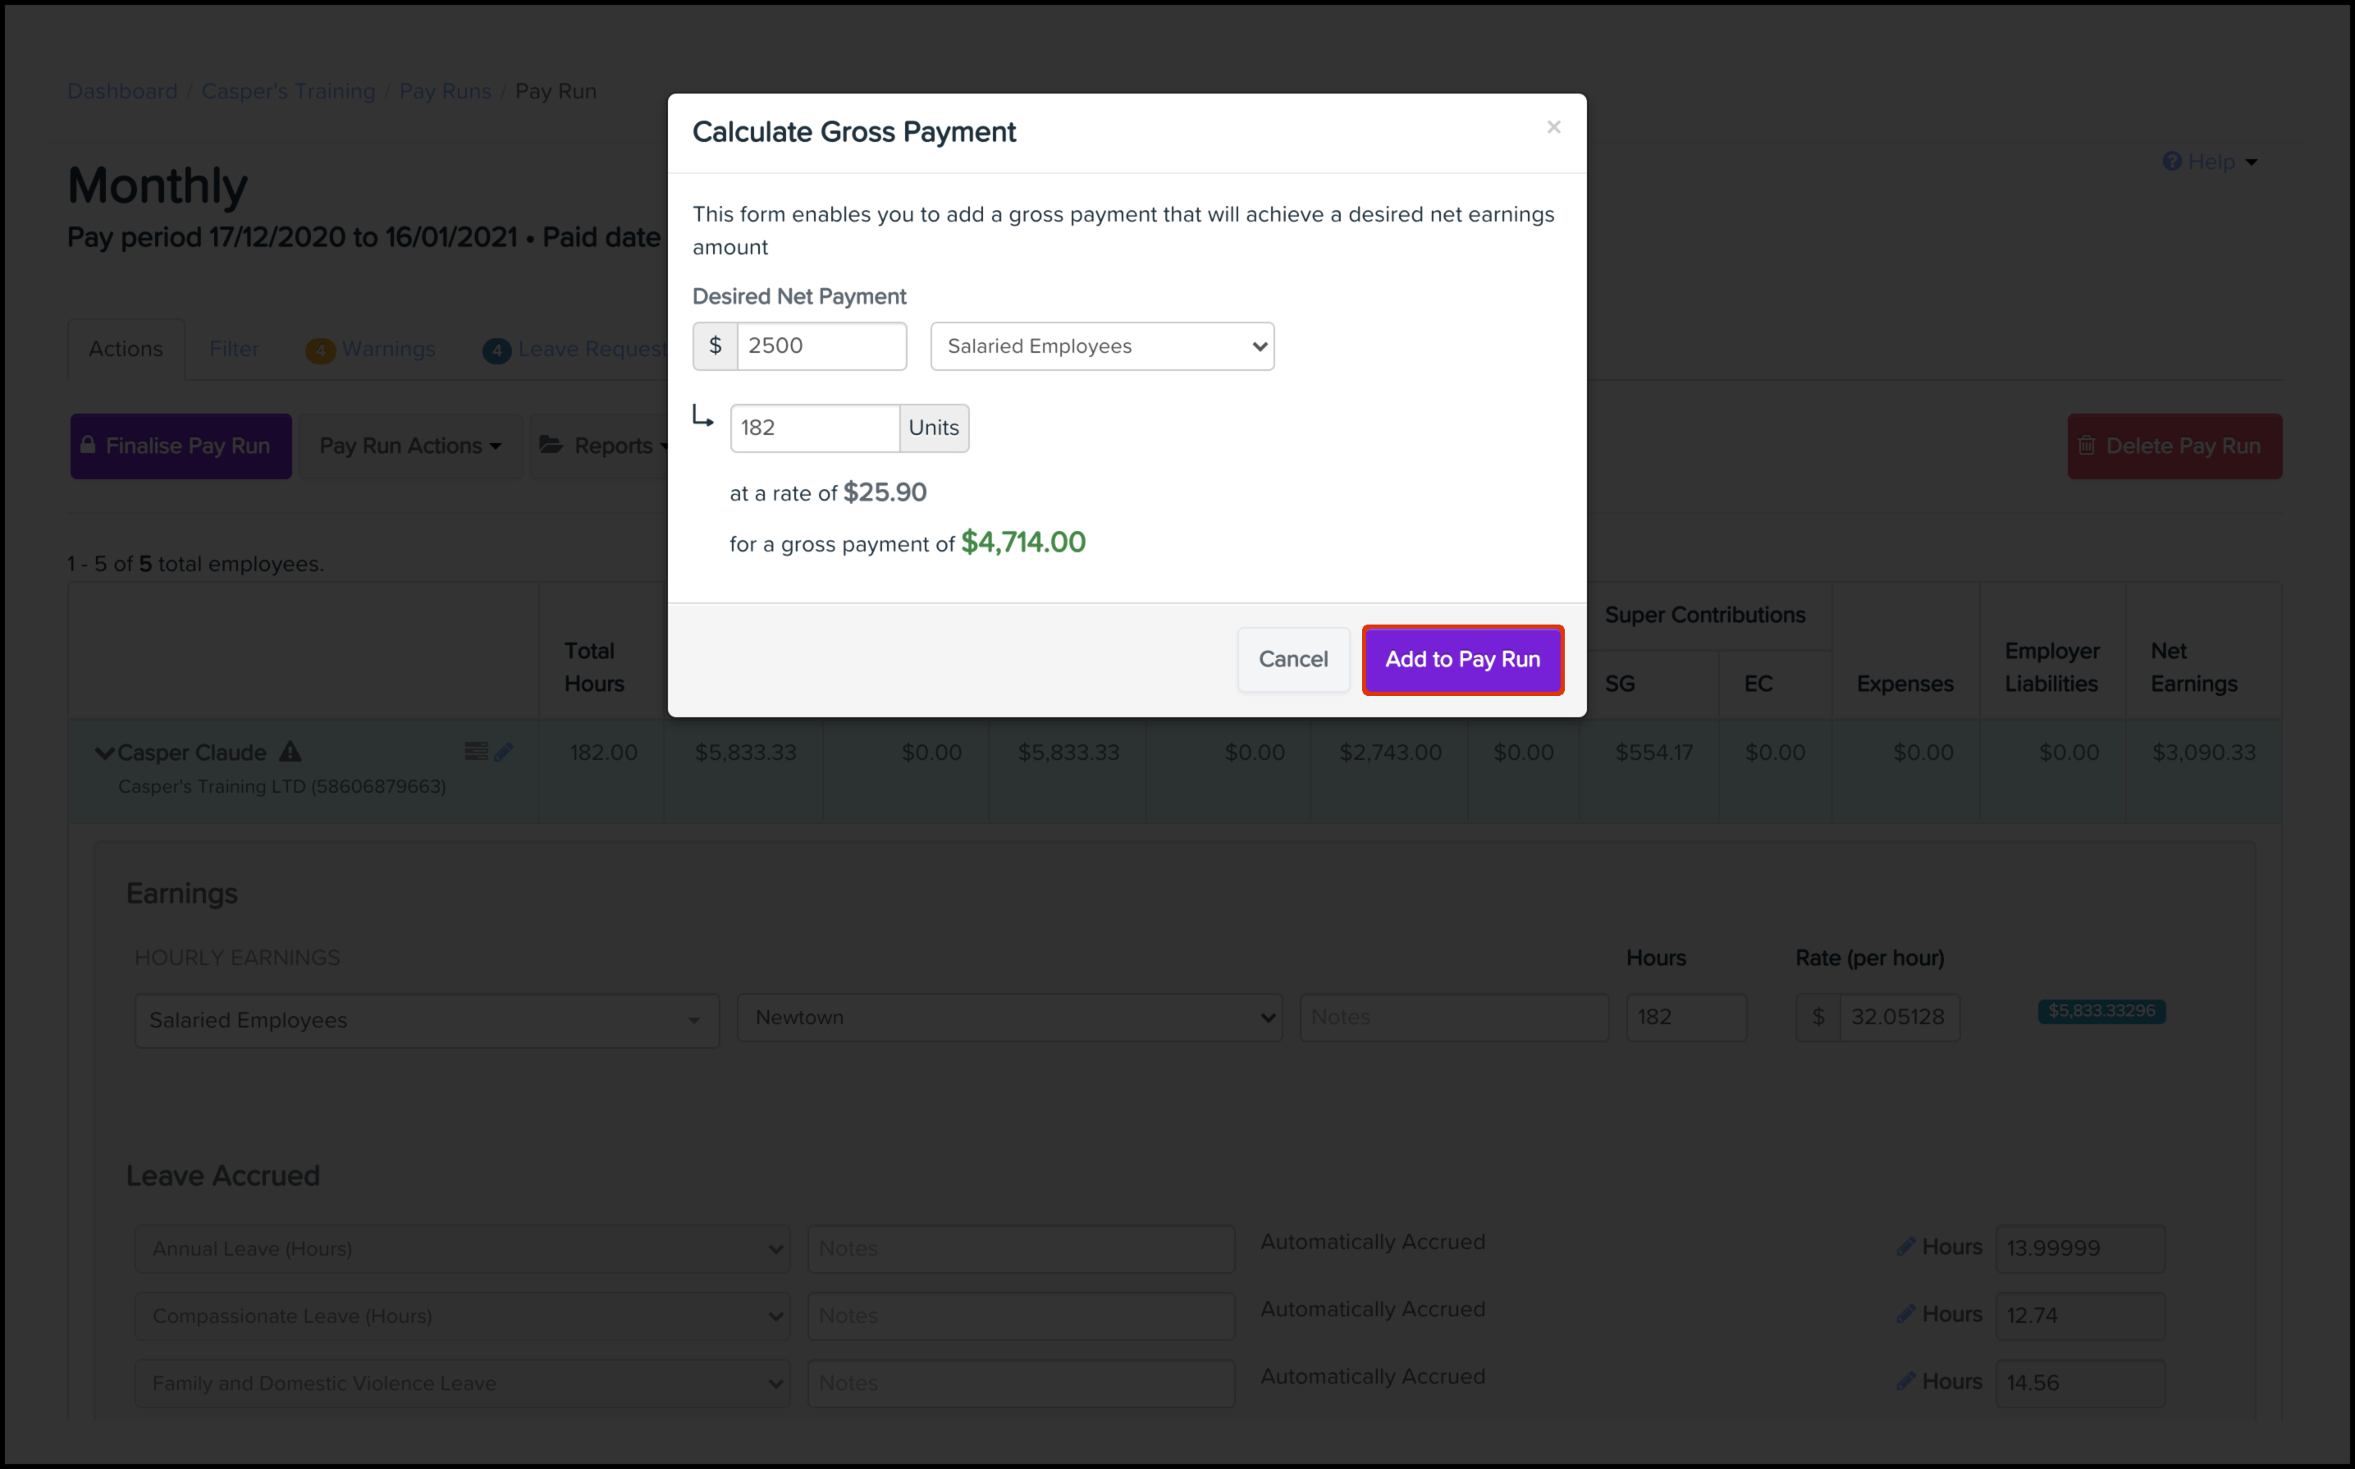
Task: Open the Pay Runs breadcrumb link
Action: (445, 91)
